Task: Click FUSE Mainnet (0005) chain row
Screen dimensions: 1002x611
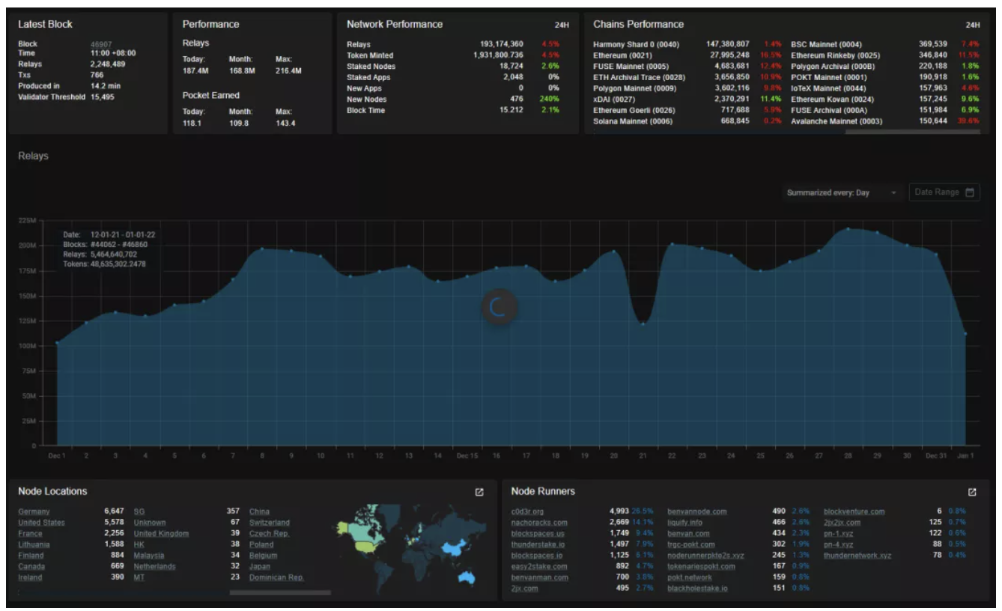Action: 687,66
